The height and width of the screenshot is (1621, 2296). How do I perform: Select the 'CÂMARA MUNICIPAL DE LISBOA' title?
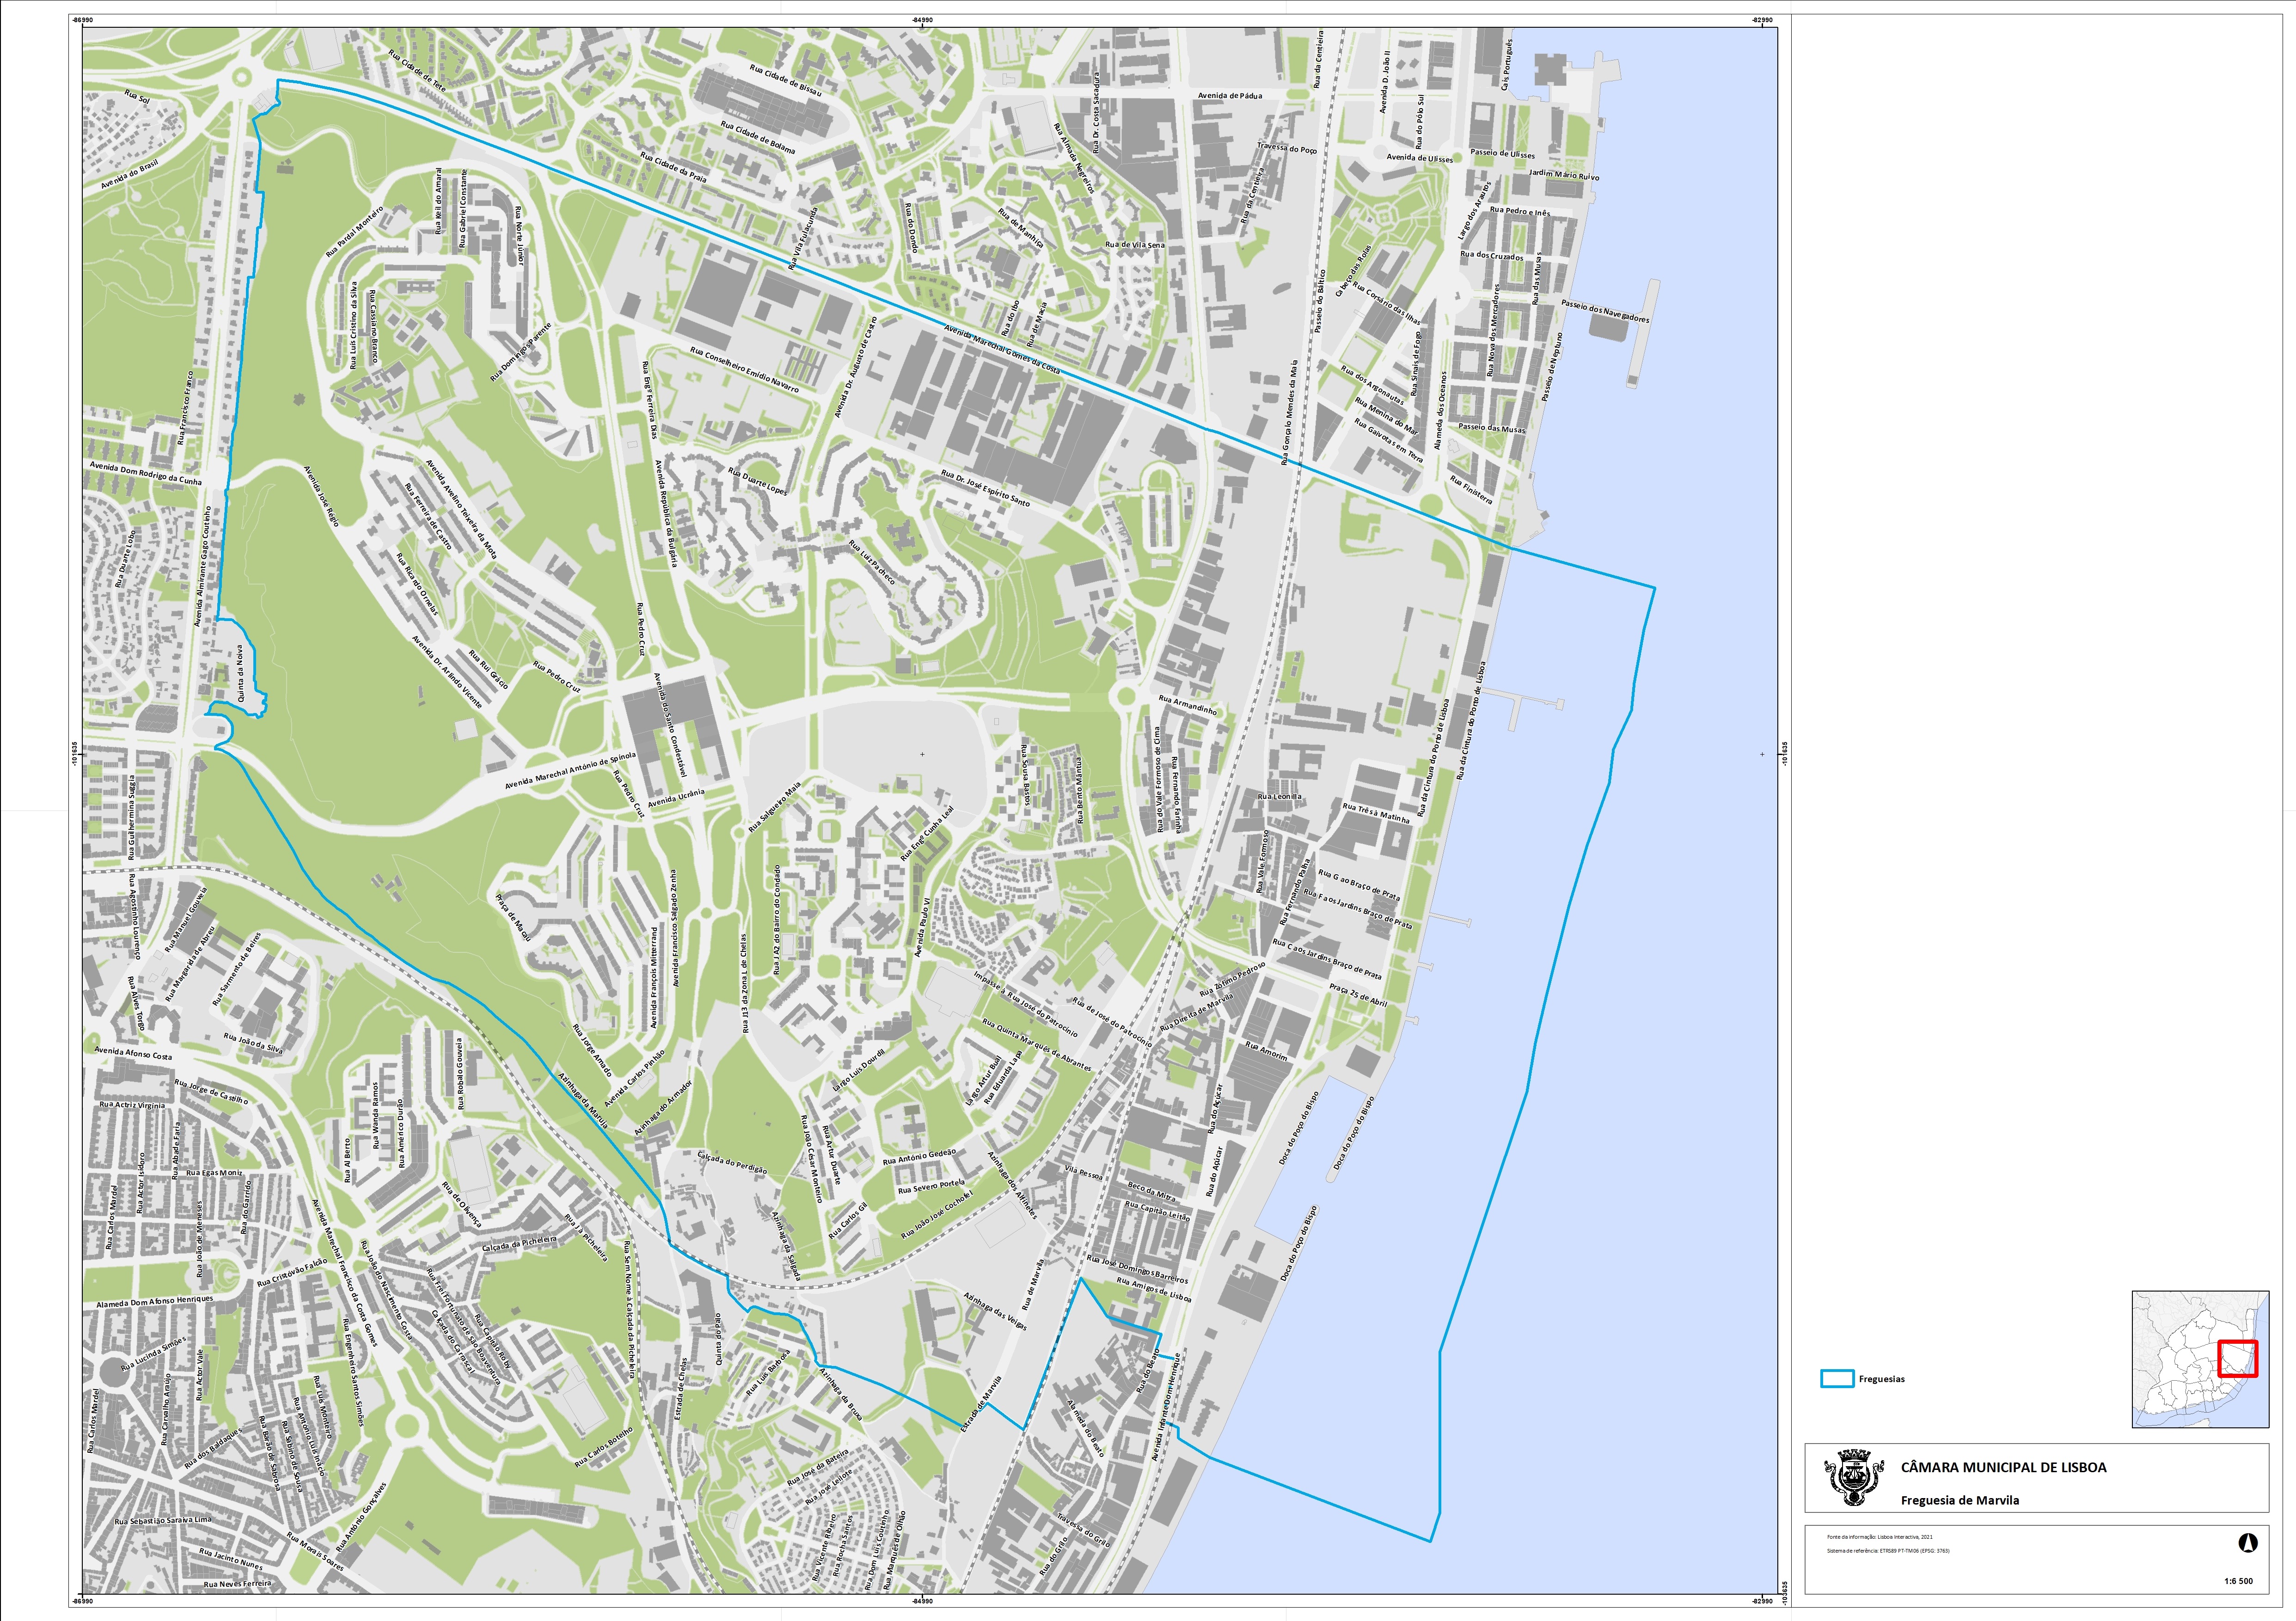(x=2003, y=1467)
